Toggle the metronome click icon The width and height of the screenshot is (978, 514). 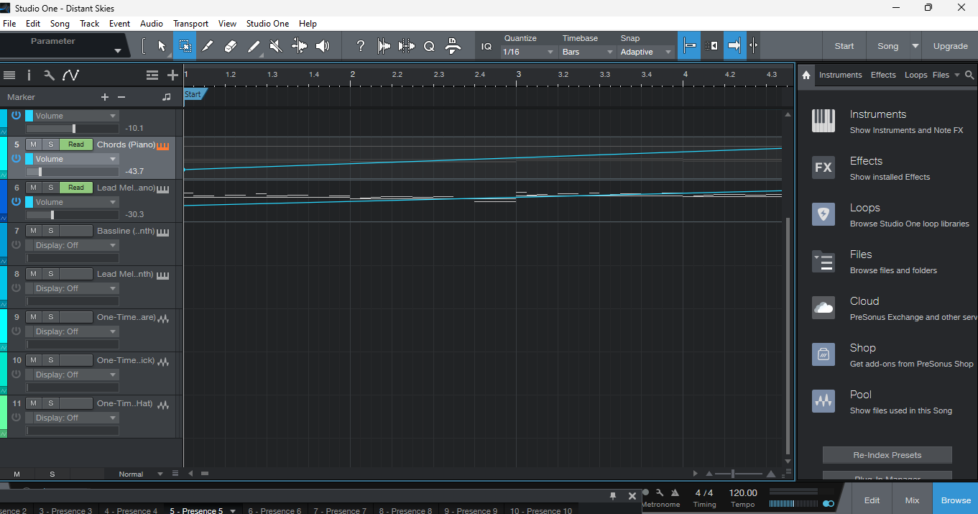[x=675, y=492]
